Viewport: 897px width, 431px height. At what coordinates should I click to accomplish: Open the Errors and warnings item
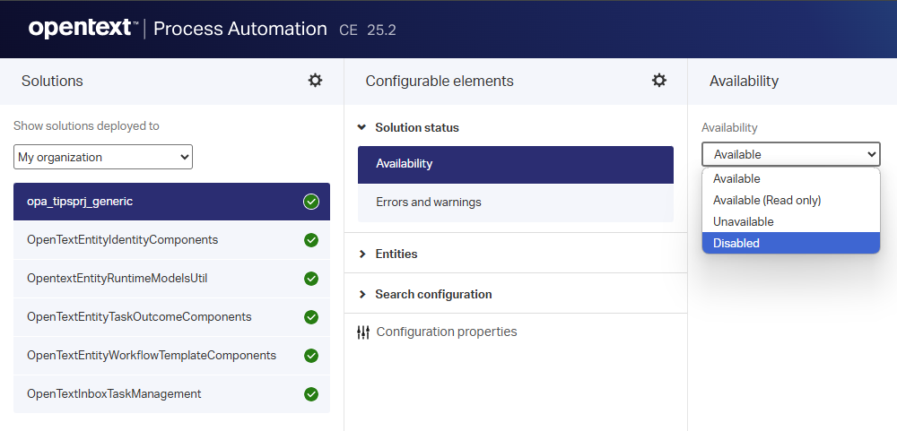(x=428, y=203)
